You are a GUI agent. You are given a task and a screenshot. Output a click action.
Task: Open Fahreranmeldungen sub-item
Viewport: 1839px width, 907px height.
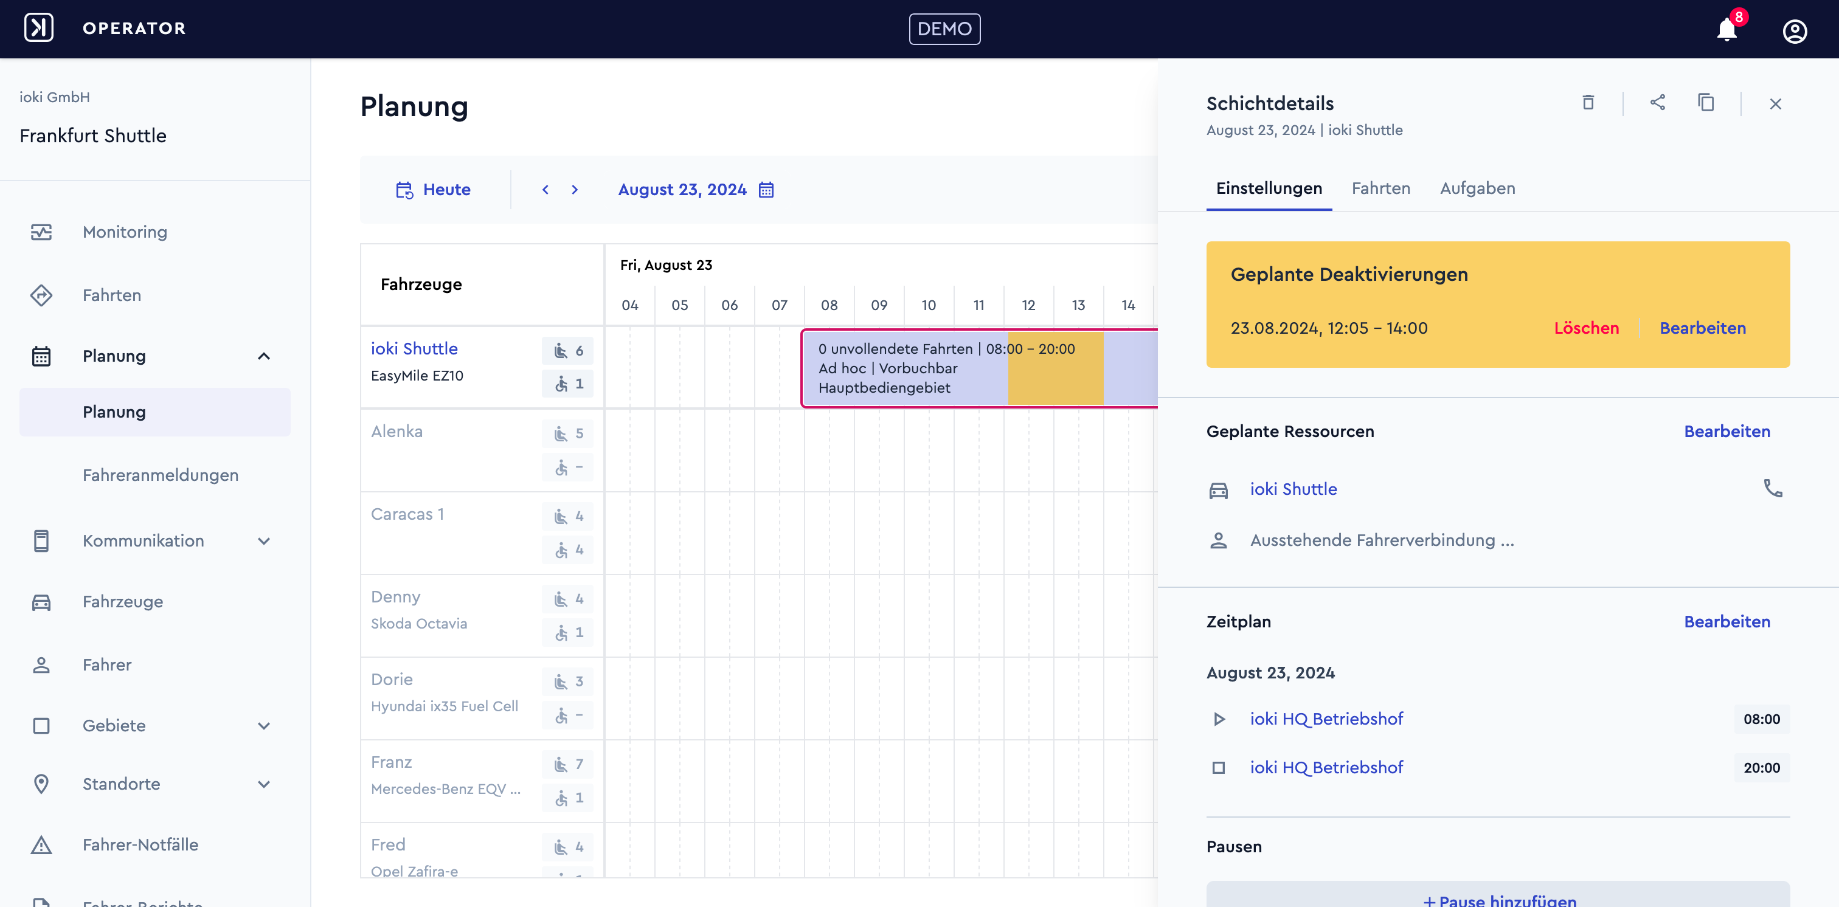(160, 475)
